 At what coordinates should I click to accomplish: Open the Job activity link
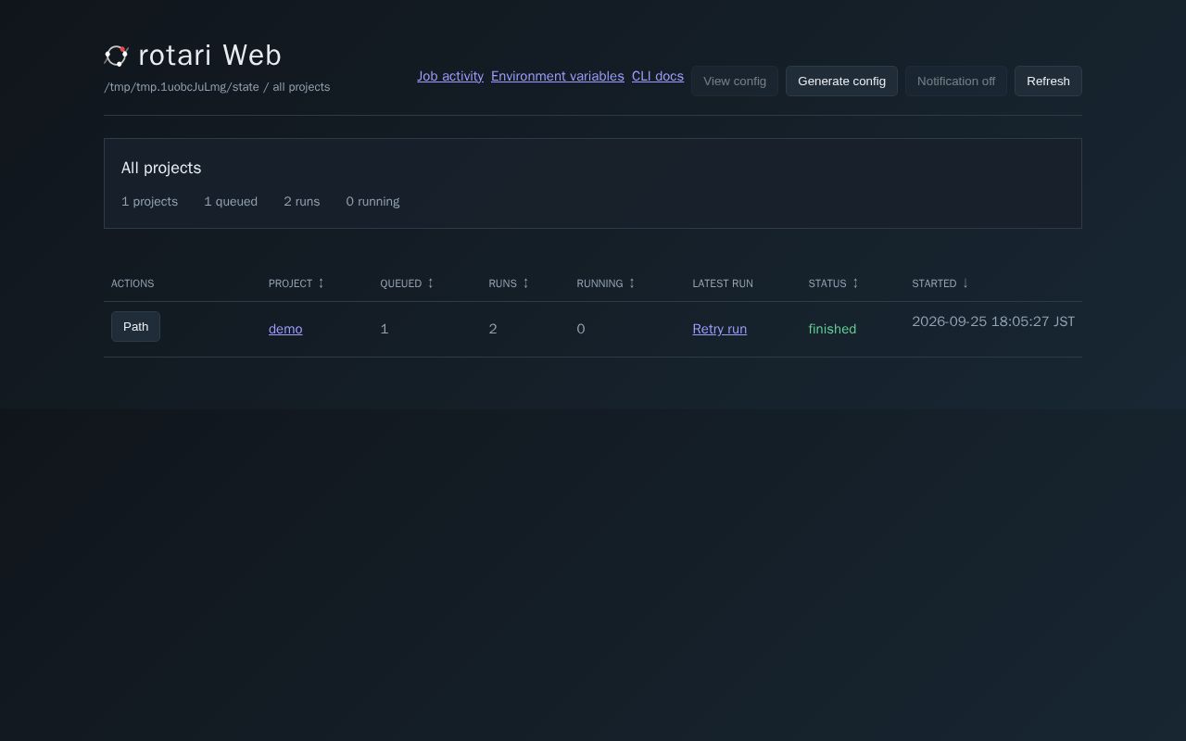pos(450,76)
